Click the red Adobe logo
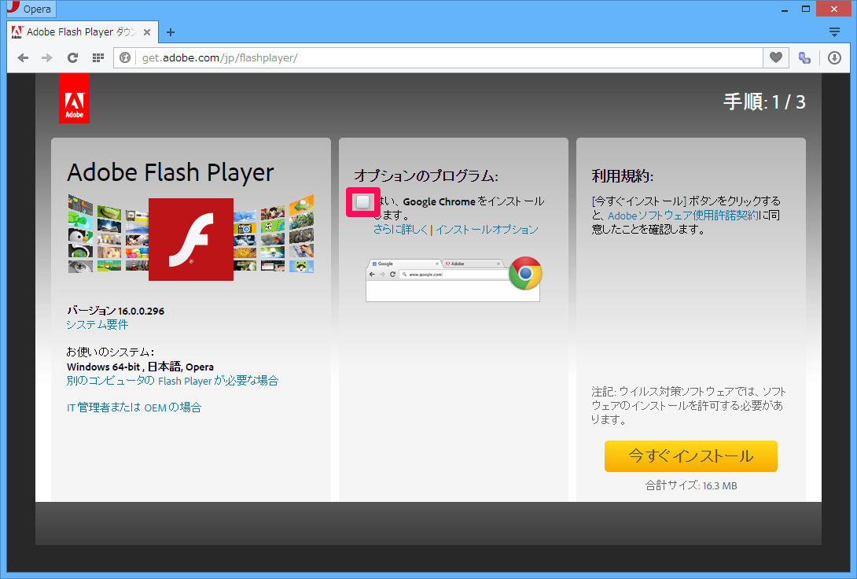The width and height of the screenshot is (857, 579). pyautogui.click(x=74, y=99)
